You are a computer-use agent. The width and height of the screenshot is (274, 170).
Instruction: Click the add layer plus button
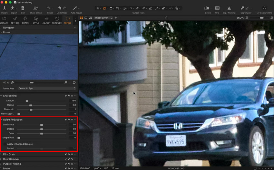pyautogui.click(x=116, y=18)
